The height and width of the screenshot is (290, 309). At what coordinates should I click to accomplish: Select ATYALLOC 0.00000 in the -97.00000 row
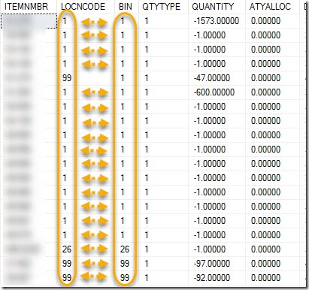point(265,264)
